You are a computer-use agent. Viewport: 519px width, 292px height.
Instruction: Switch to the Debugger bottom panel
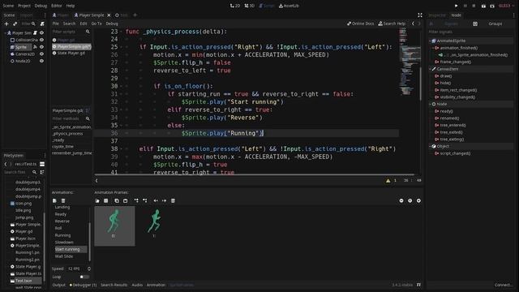tap(83, 285)
